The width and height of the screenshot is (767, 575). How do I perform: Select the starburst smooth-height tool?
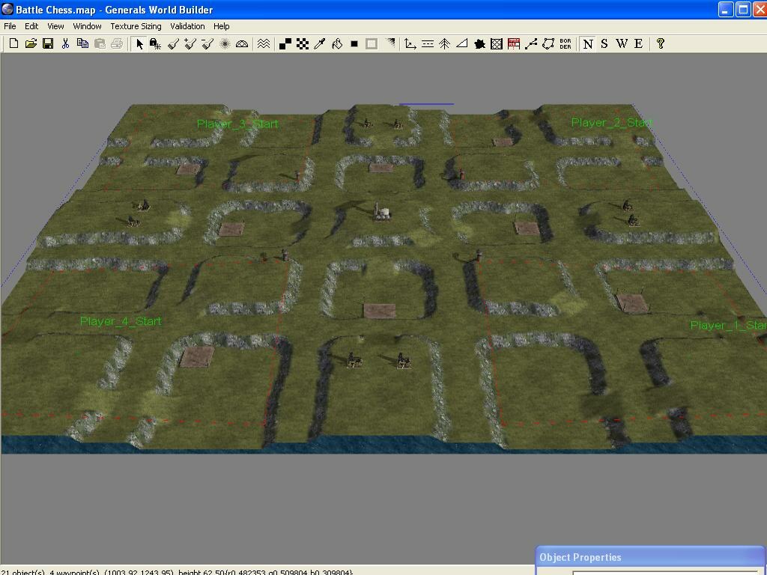225,44
